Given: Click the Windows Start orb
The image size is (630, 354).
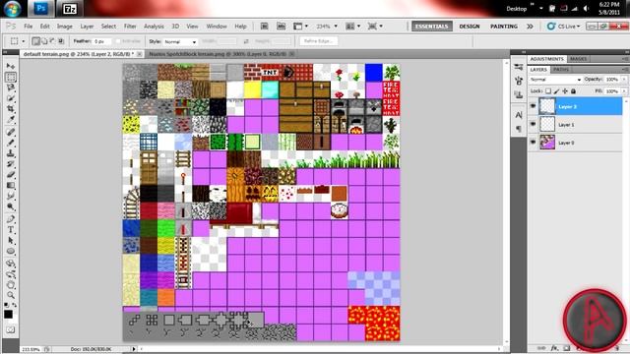Looking at the screenshot, I should click(13, 9).
